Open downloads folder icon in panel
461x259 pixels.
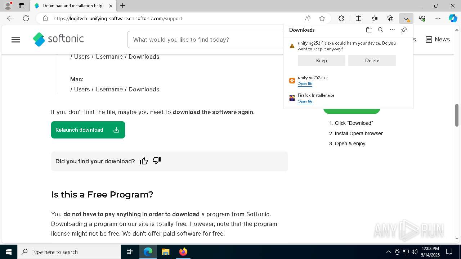pos(369,30)
